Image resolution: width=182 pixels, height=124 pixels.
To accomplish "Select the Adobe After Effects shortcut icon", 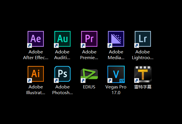I will pyautogui.click(x=36, y=39).
